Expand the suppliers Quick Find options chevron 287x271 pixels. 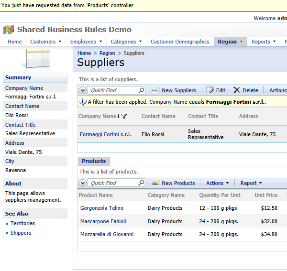point(83,90)
